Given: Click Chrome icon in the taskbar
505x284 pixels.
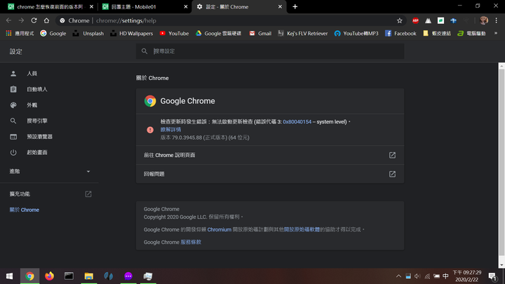Looking at the screenshot, I should [x=29, y=276].
